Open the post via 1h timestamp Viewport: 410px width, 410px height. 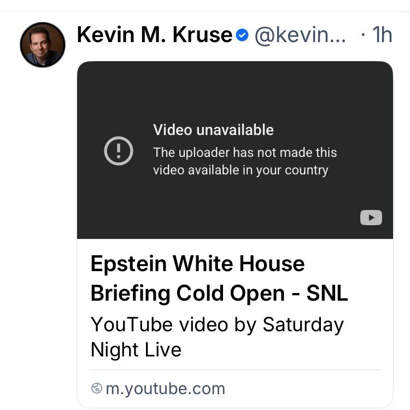click(x=382, y=34)
